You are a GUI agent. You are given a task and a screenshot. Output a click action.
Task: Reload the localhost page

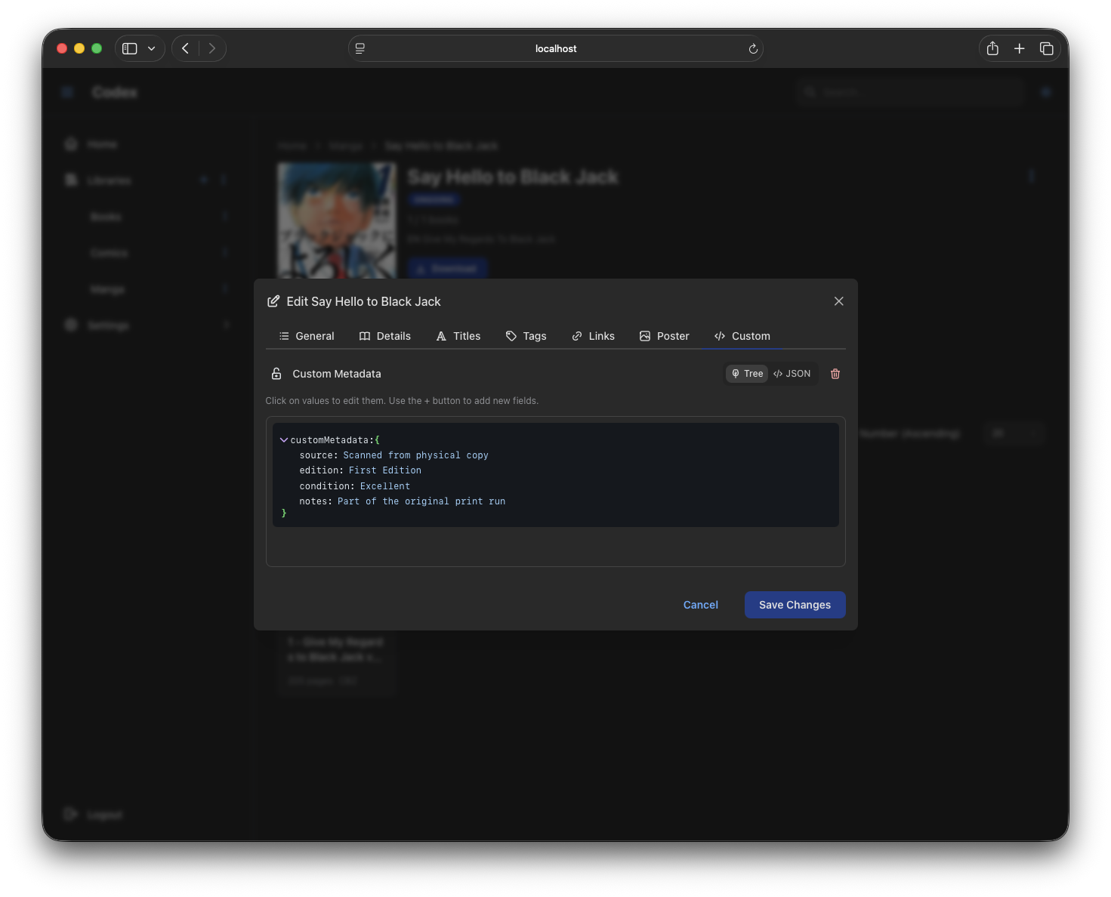click(x=752, y=48)
